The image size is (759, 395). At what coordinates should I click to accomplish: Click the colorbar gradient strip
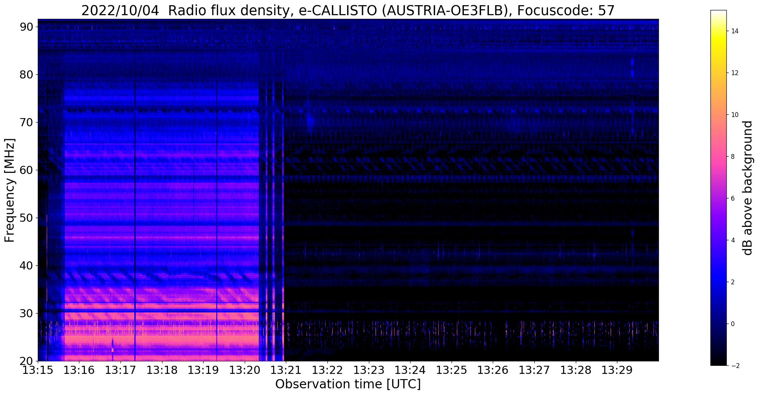[718, 188]
